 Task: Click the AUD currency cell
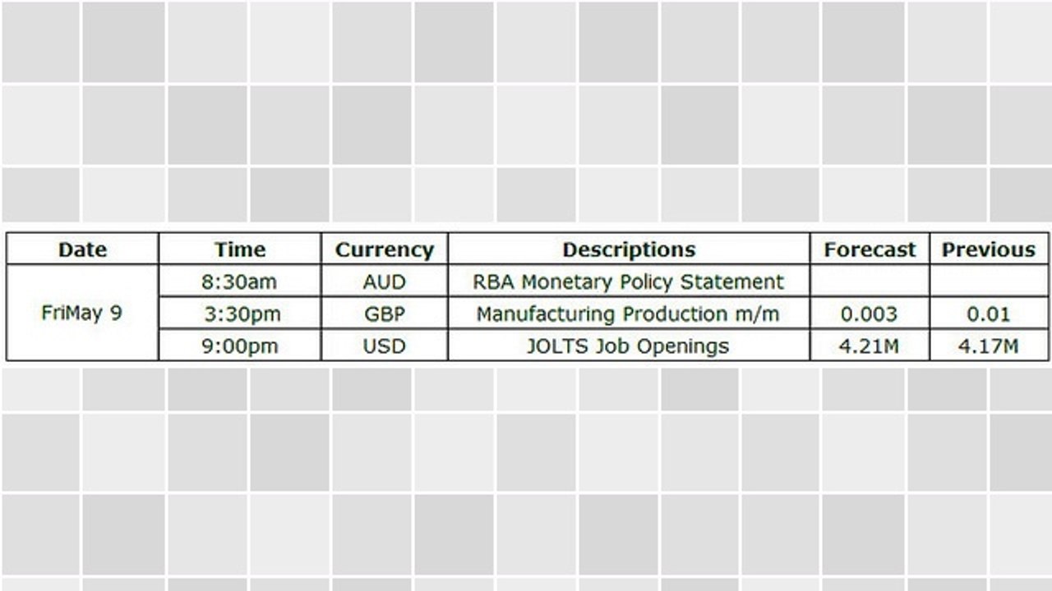384,282
